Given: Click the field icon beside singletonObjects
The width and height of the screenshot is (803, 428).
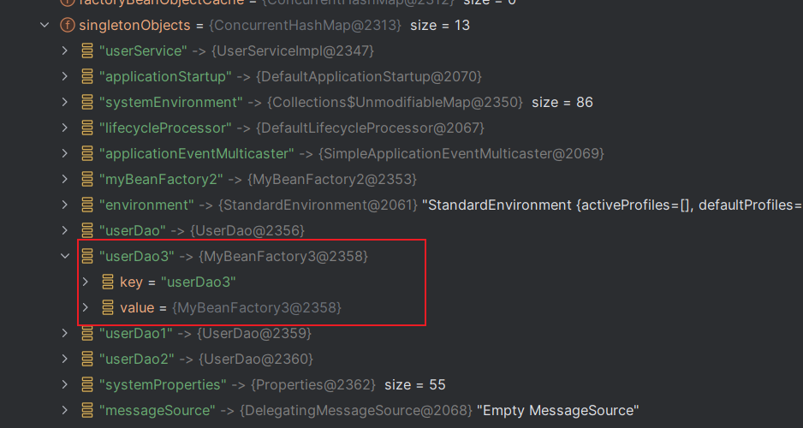Looking at the screenshot, I should pos(67,26).
